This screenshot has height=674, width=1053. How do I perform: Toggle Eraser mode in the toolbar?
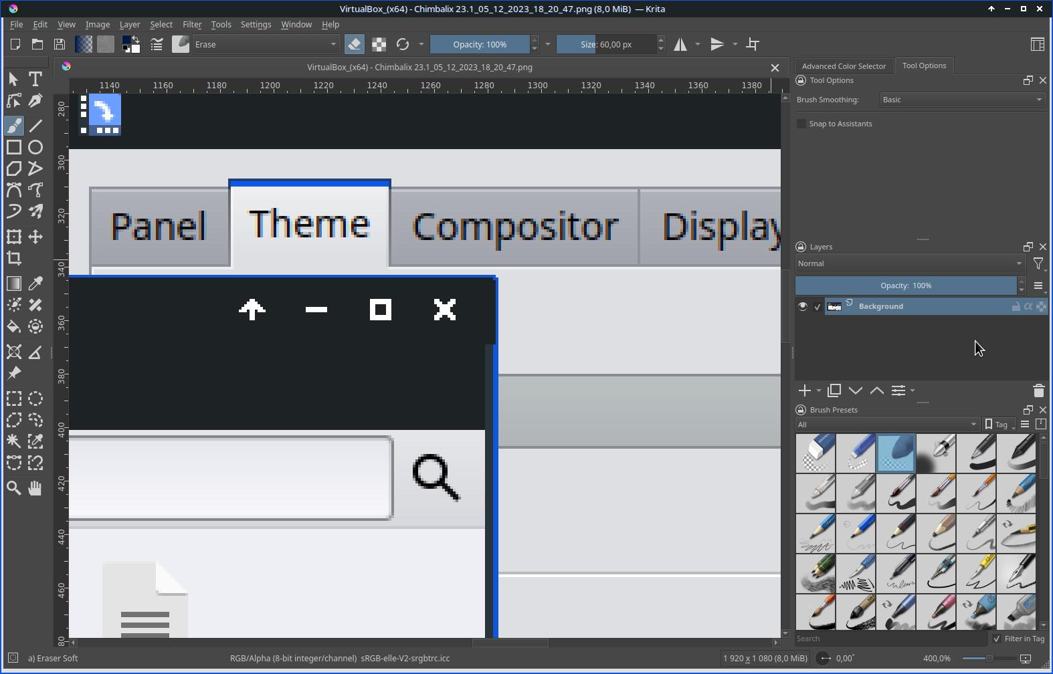point(355,44)
